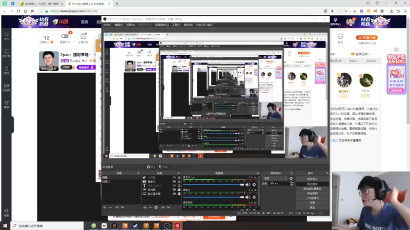
Task: Open transition properties gear icon
Action: pyautogui.click(x=291, y=178)
